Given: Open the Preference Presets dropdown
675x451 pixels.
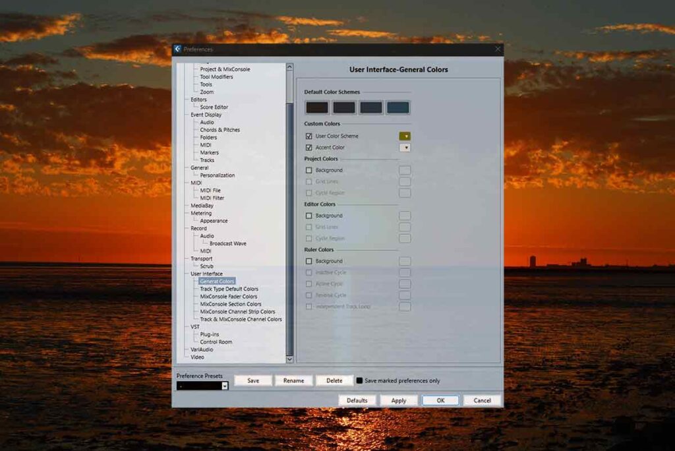Looking at the screenshot, I should pos(224,386).
